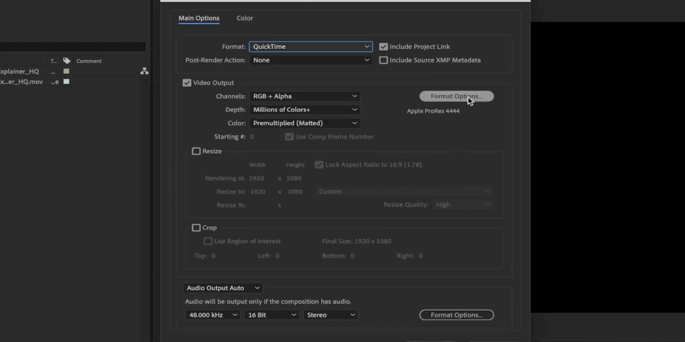Image resolution: width=685 pixels, height=342 pixels.
Task: Click the Crop Top value field
Action: pos(213,256)
